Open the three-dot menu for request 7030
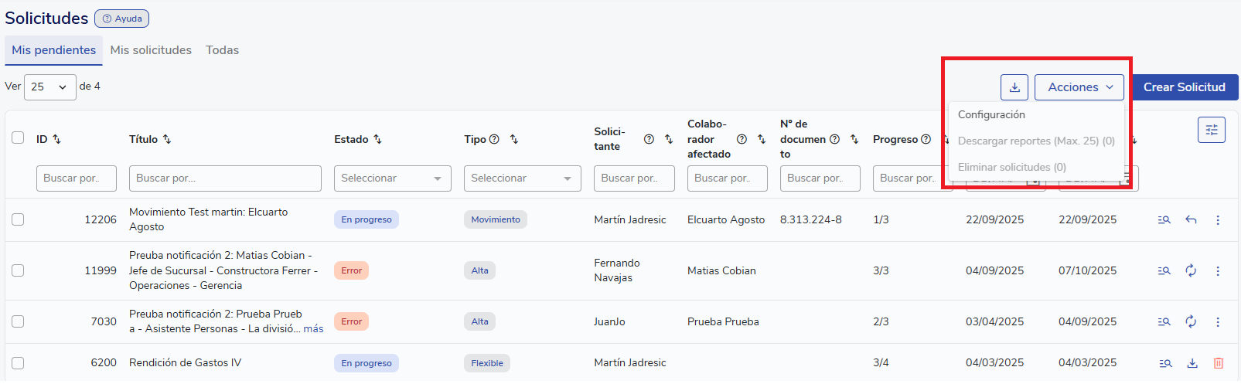 point(1217,321)
